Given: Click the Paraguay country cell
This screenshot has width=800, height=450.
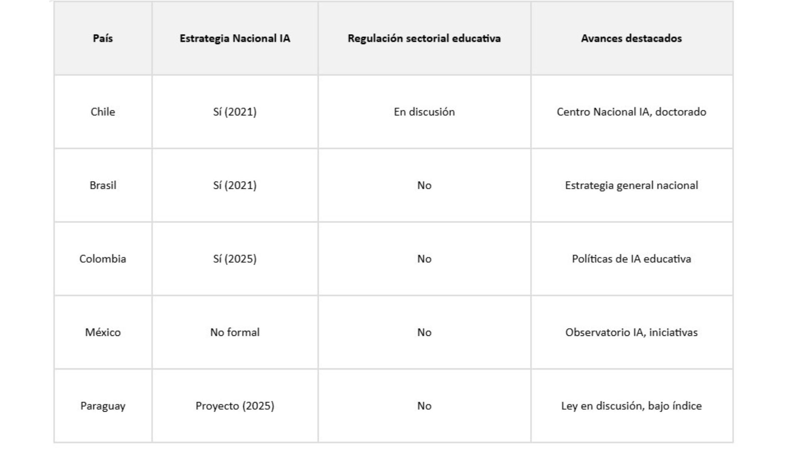Looking at the screenshot, I should [x=102, y=406].
